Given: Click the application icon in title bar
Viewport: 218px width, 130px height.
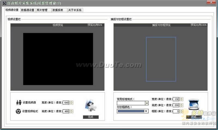Looking at the screenshot, I should pyautogui.click(x=4, y=3).
